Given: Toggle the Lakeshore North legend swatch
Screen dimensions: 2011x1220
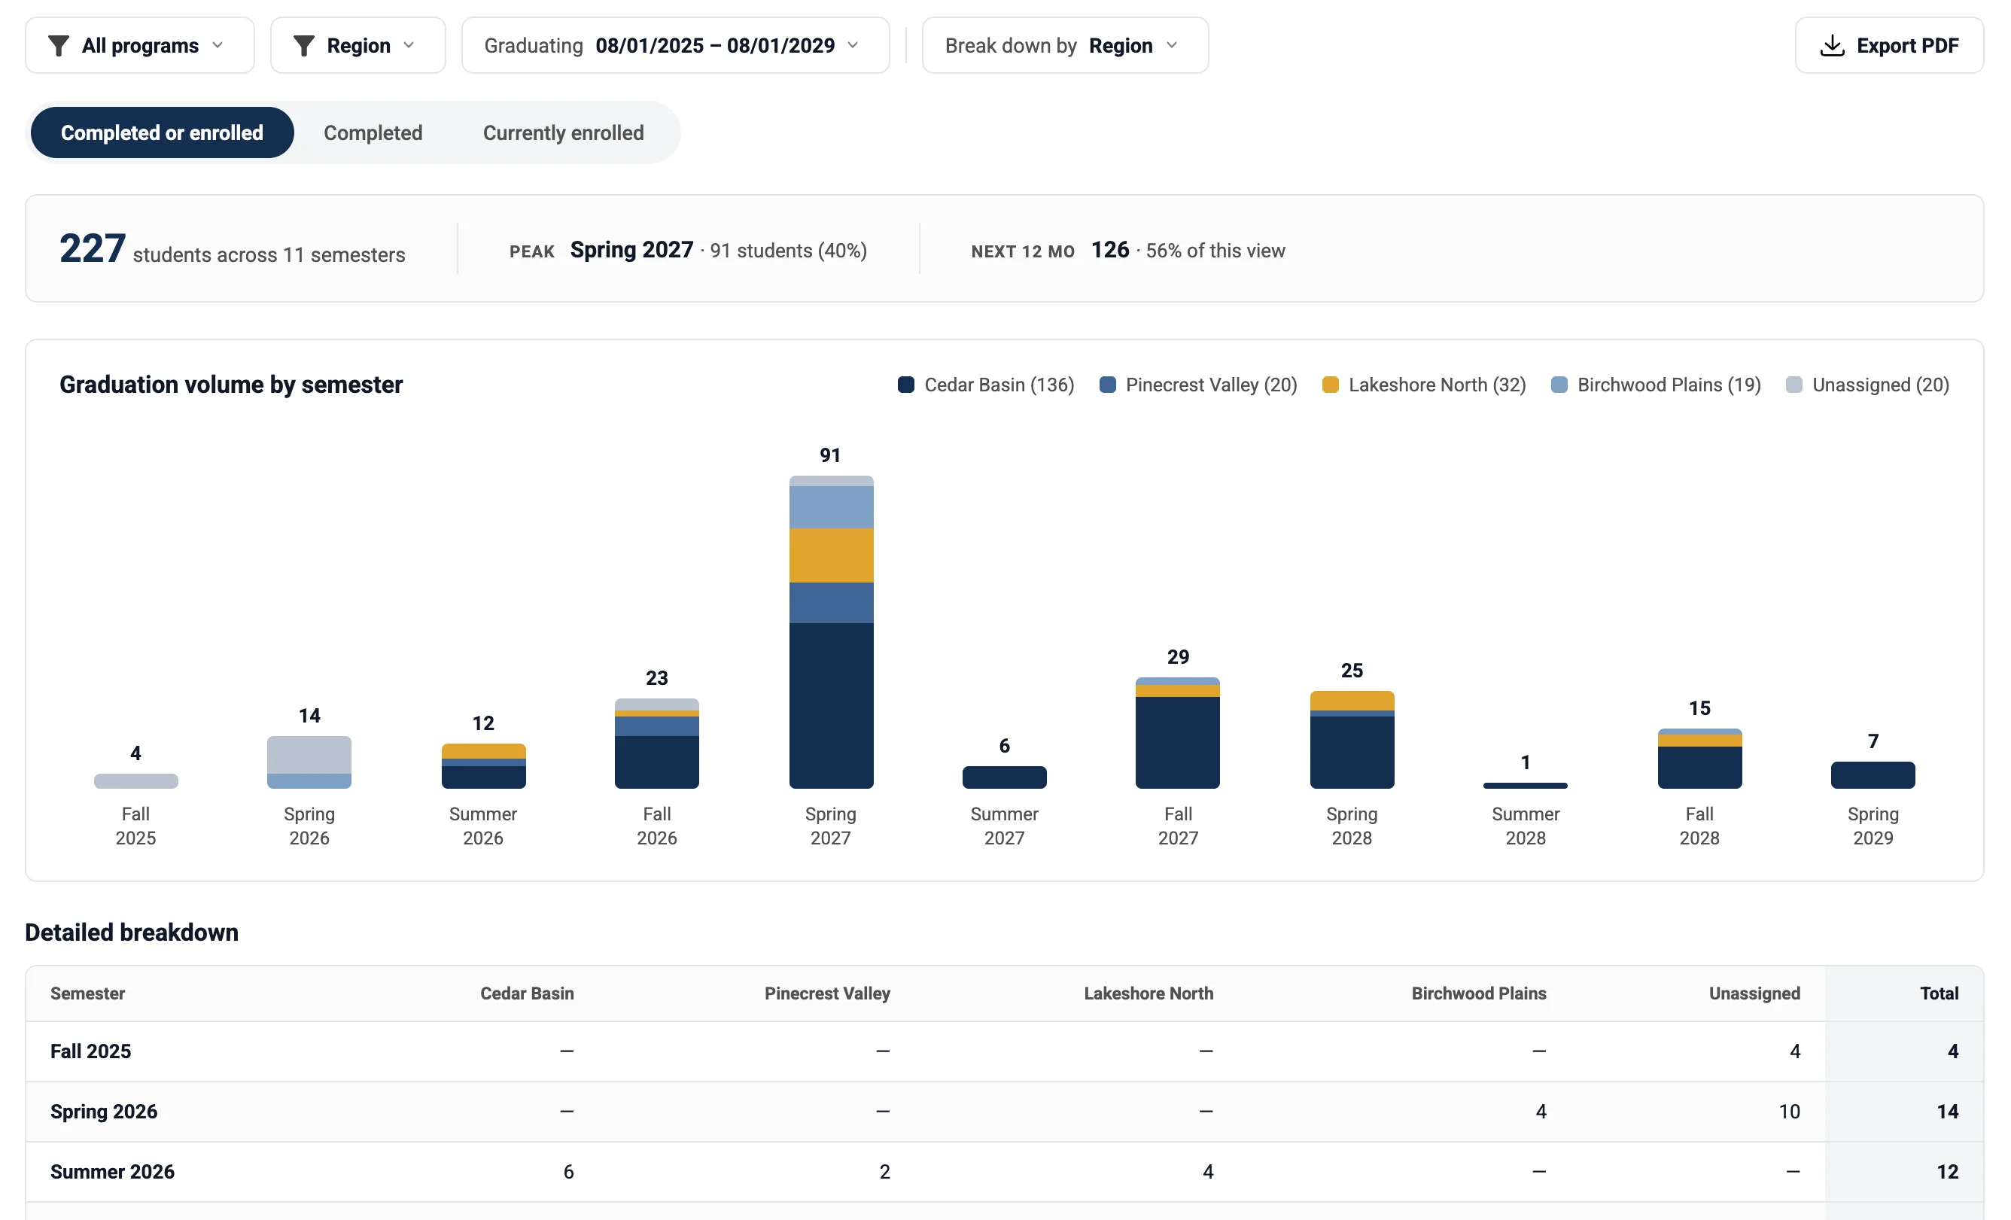Looking at the screenshot, I should pos(1331,385).
